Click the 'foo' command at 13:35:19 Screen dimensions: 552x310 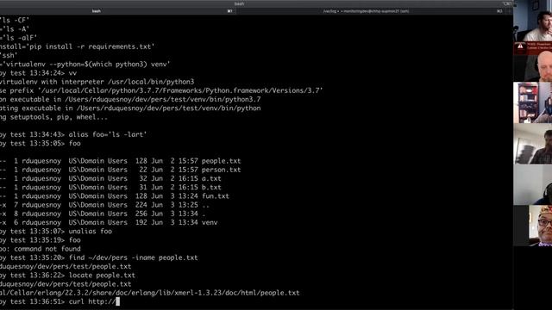tap(75, 240)
